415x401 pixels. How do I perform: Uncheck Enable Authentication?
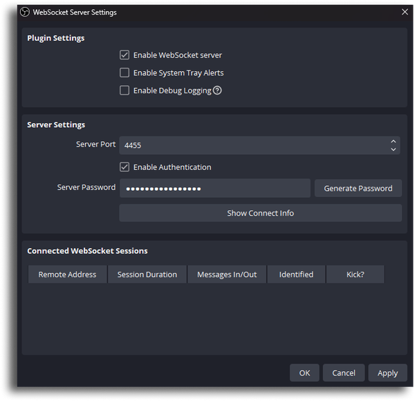[124, 167]
